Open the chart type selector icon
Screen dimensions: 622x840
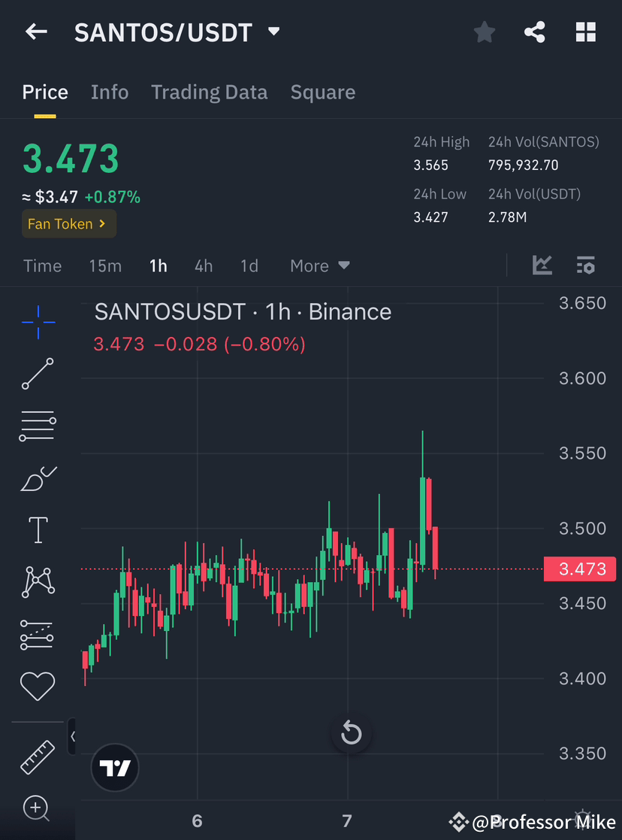pos(542,265)
